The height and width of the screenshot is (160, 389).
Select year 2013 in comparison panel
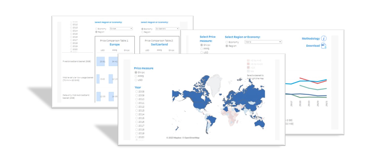71,28
